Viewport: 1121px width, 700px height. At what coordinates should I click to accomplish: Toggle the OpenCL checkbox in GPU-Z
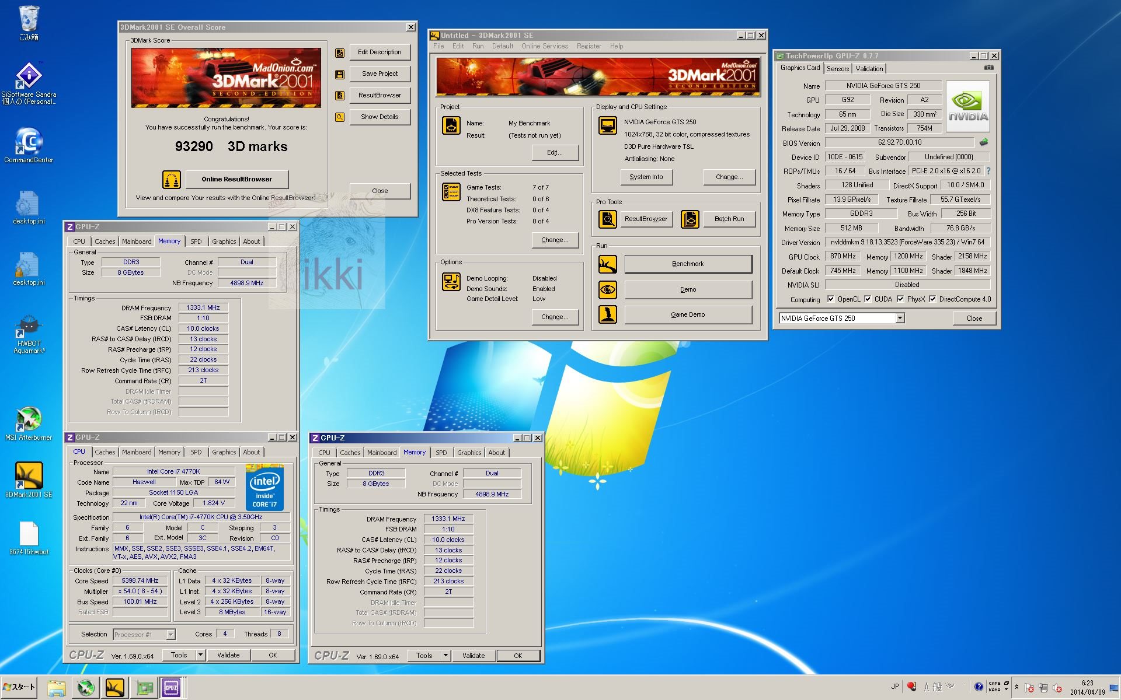click(831, 299)
